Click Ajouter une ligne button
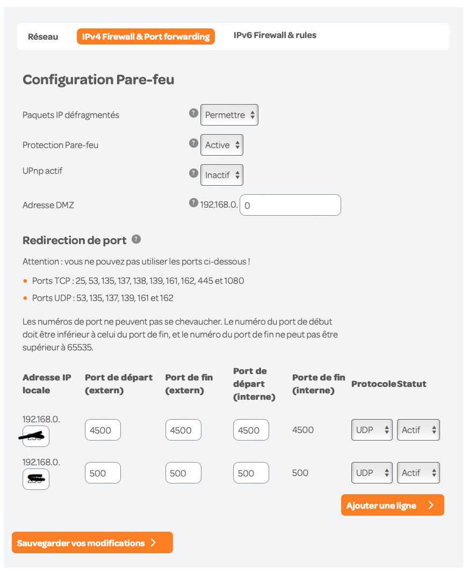 [x=392, y=505]
